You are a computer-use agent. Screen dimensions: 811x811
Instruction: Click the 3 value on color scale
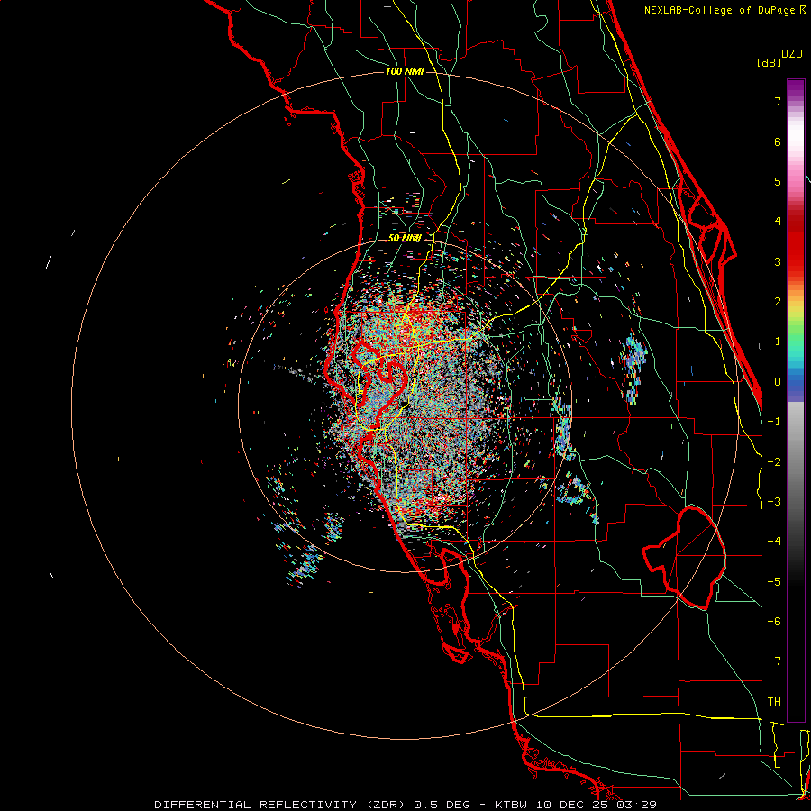[778, 261]
